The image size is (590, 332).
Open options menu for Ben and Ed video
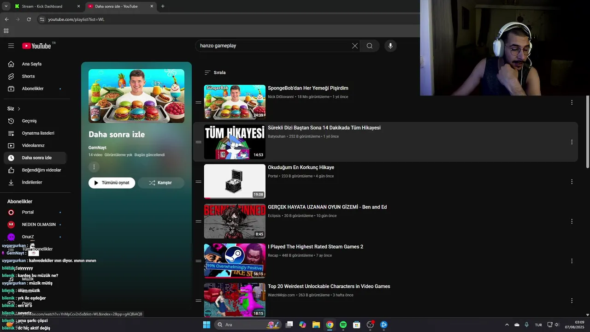(x=572, y=221)
